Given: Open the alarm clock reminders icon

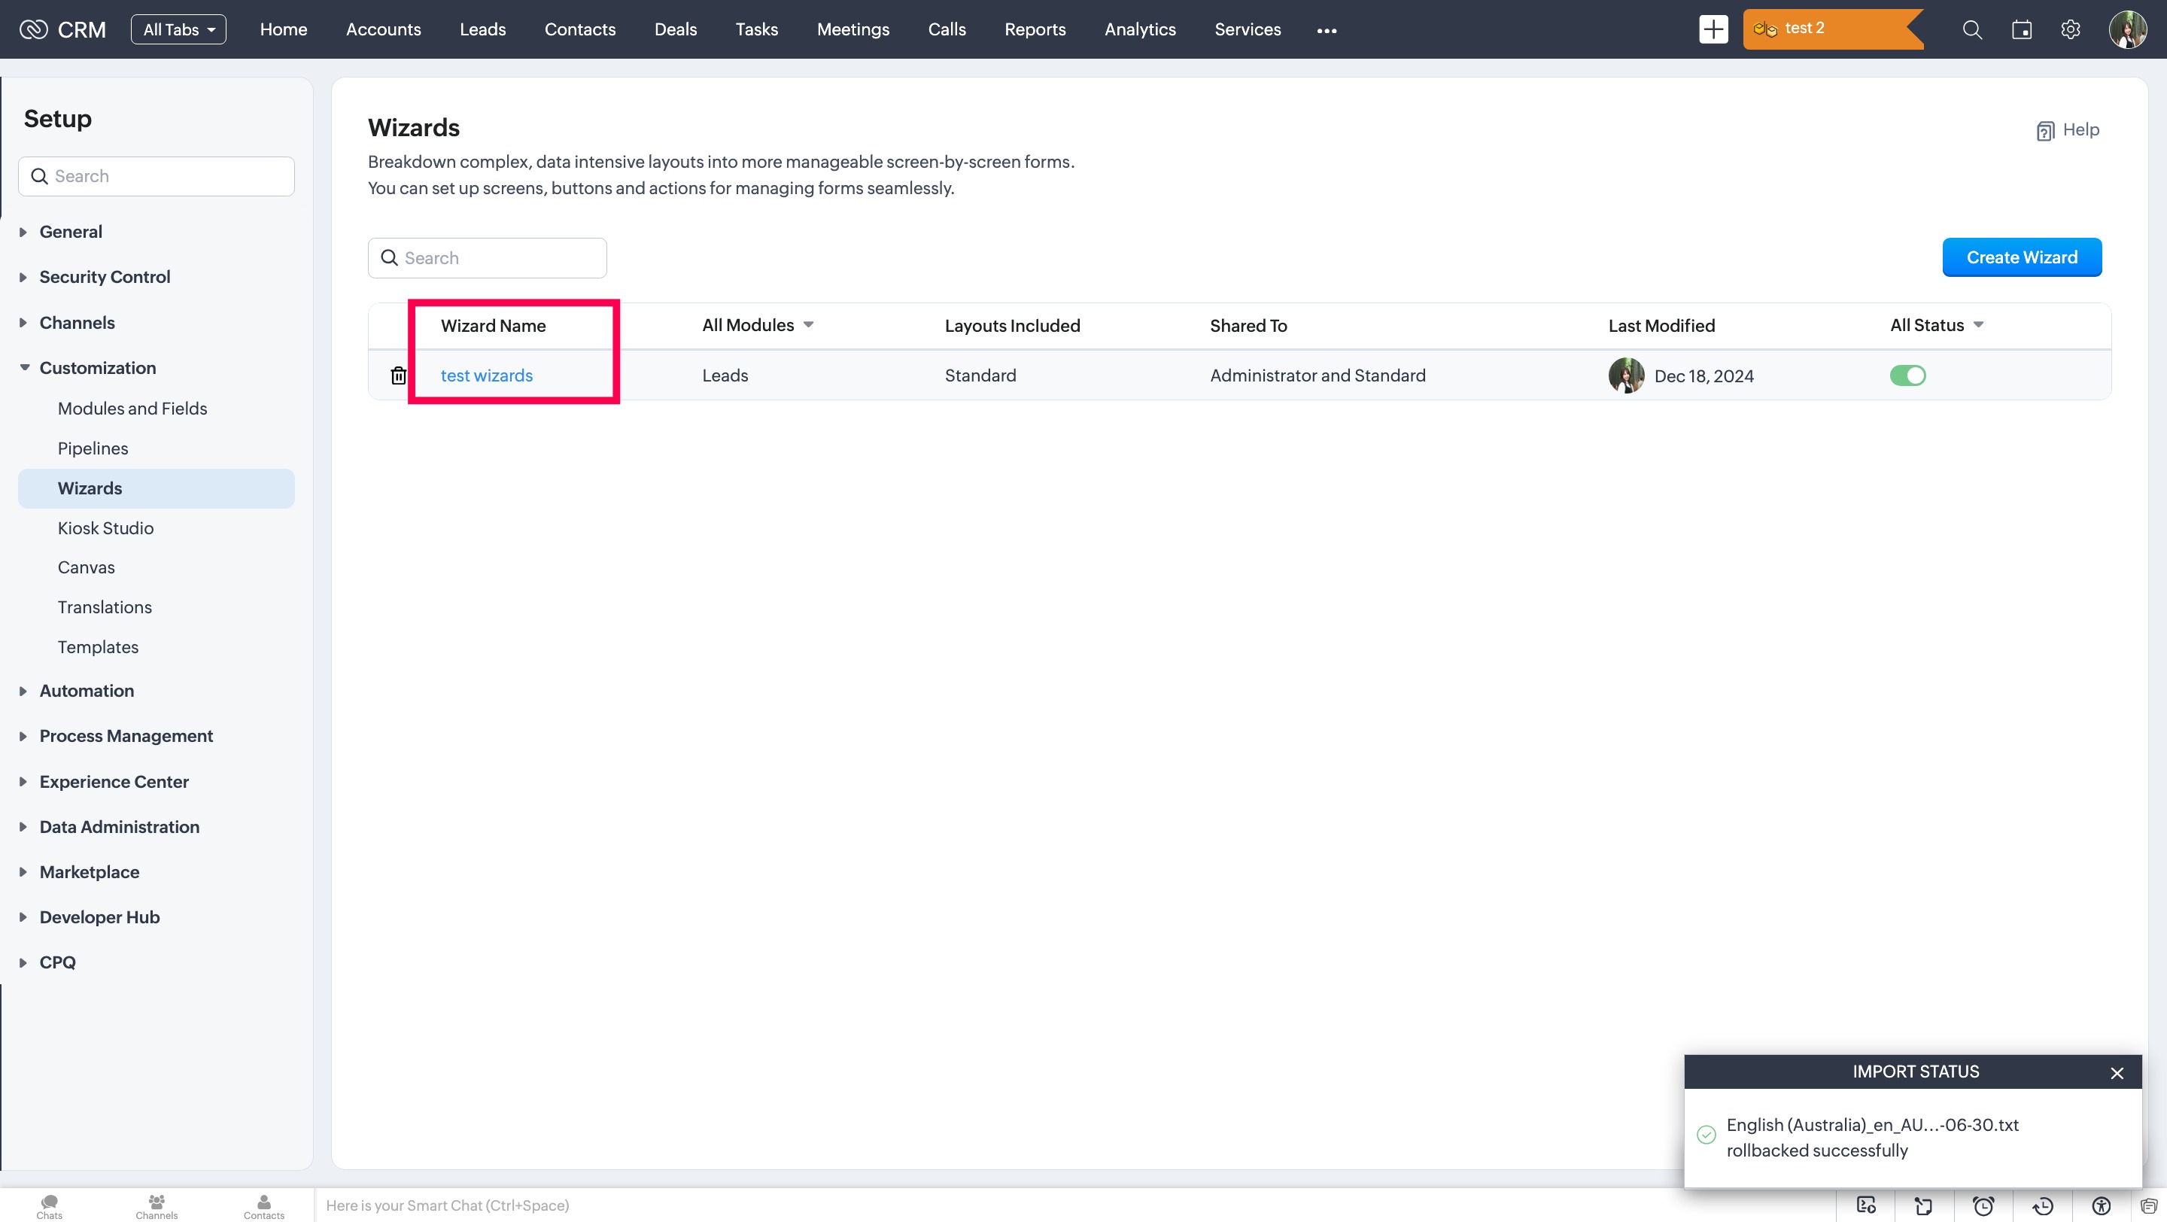Looking at the screenshot, I should (x=1983, y=1205).
